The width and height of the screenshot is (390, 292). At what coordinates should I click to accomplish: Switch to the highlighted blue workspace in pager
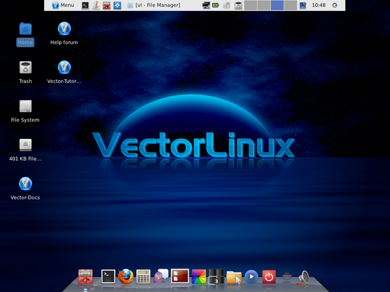pyautogui.click(x=277, y=5)
